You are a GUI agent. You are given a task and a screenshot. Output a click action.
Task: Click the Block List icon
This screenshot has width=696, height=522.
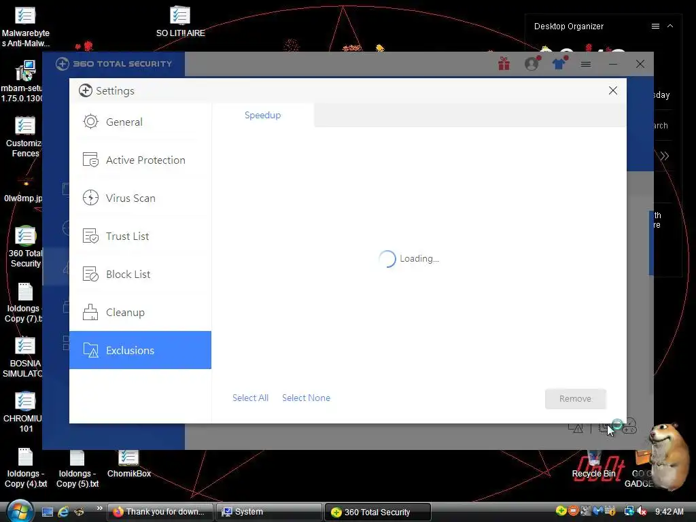(x=90, y=275)
